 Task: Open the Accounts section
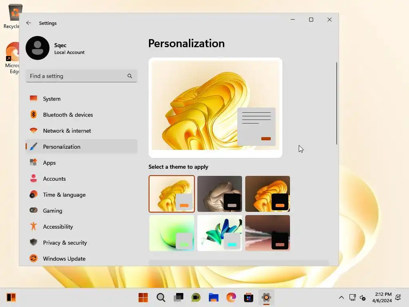pyautogui.click(x=81, y=179)
